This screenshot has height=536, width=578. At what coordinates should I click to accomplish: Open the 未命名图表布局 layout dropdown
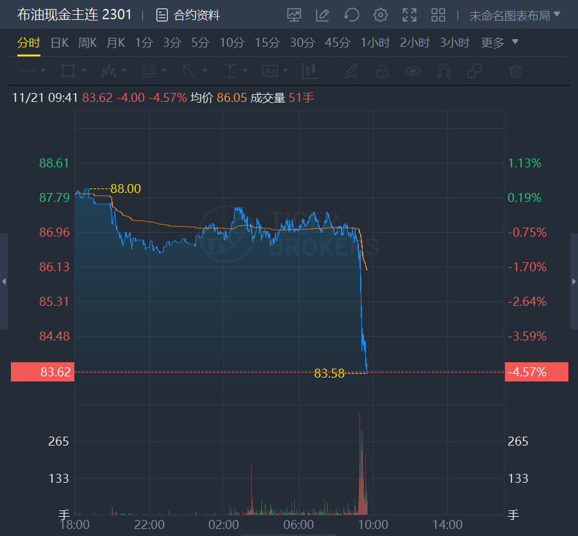pyautogui.click(x=515, y=15)
